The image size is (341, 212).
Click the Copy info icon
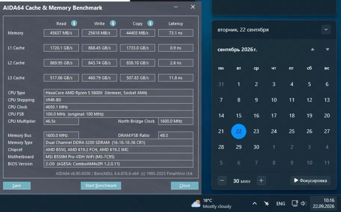(150, 23)
